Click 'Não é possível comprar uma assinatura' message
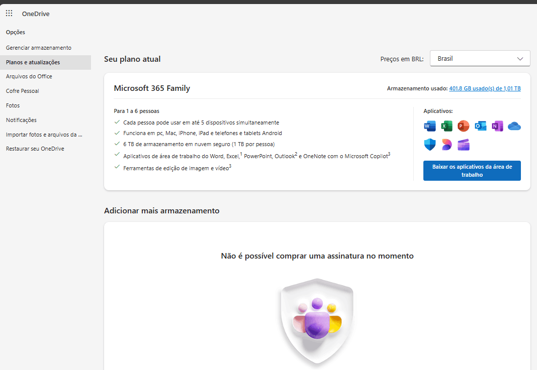537x370 pixels. tap(317, 256)
